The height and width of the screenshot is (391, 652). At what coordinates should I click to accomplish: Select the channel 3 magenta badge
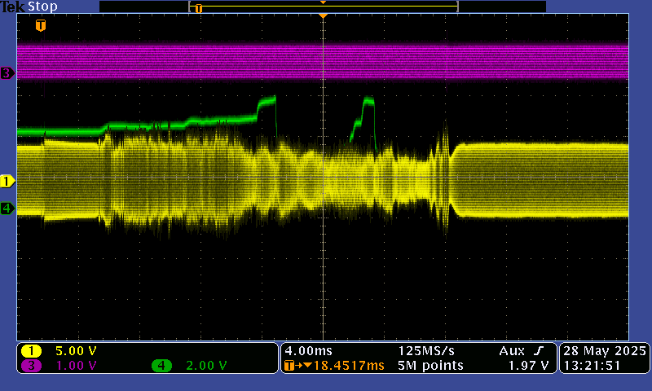[x=31, y=366]
